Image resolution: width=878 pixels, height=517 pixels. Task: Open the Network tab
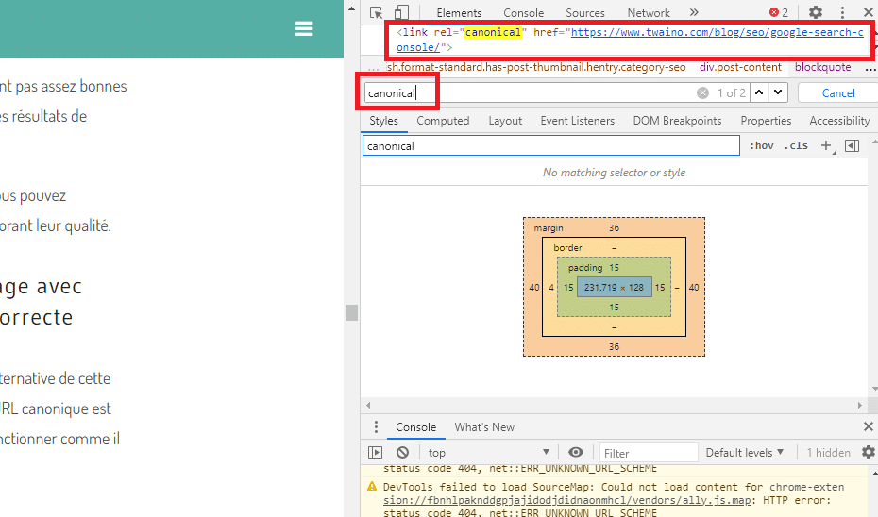(x=649, y=13)
